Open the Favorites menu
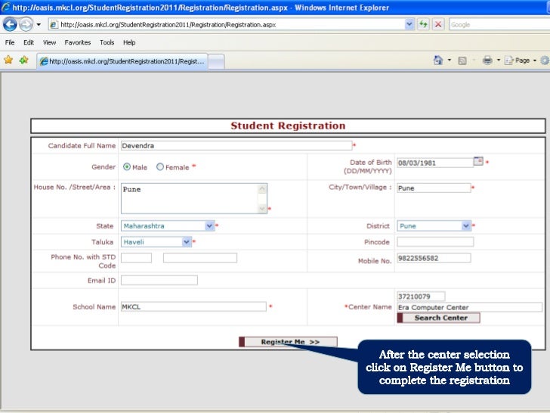 [x=78, y=42]
